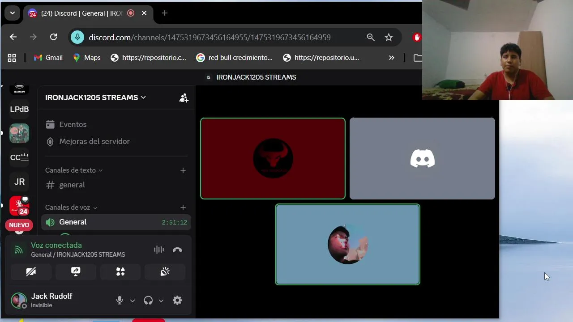
Task: Share your screen button
Action: [x=76, y=271]
